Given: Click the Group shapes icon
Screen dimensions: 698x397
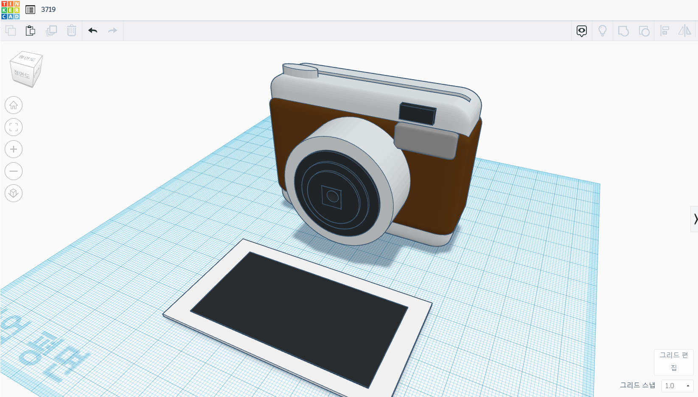Looking at the screenshot, I should tap(623, 31).
